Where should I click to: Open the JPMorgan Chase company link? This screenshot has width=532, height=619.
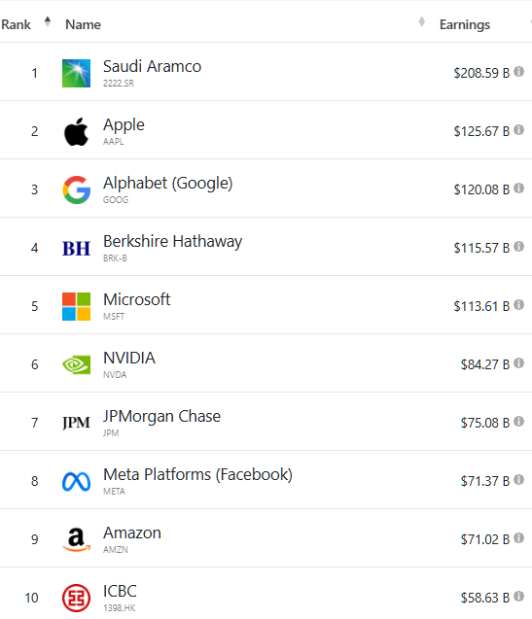[x=161, y=417]
